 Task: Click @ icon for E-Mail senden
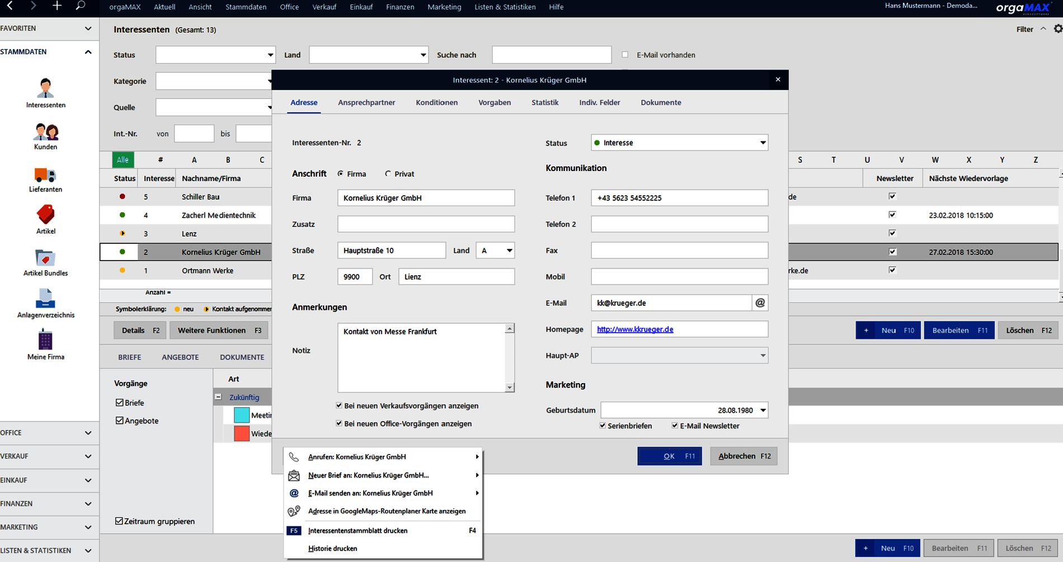tap(294, 493)
